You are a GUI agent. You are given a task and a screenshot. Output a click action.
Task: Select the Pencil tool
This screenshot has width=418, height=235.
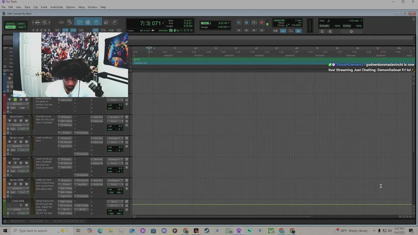pyautogui.click(x=114, y=22)
